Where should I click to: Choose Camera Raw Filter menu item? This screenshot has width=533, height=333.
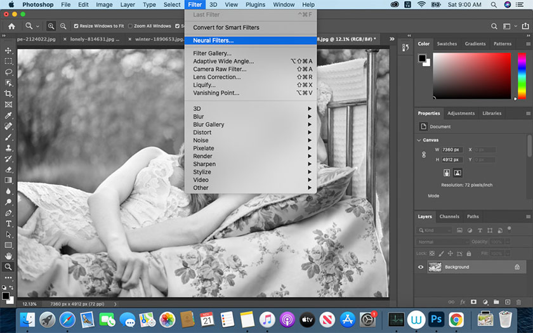tap(251, 69)
